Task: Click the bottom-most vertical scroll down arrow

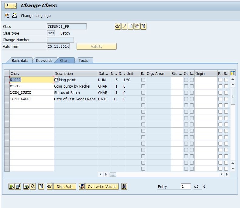Action: pyautogui.click(x=233, y=169)
